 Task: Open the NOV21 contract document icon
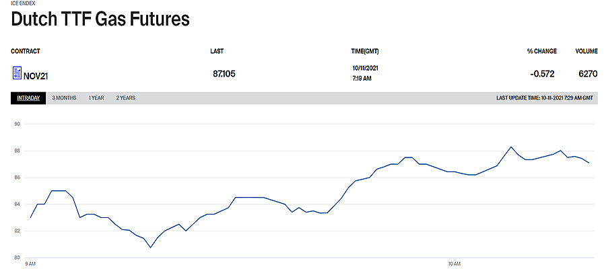(17, 73)
